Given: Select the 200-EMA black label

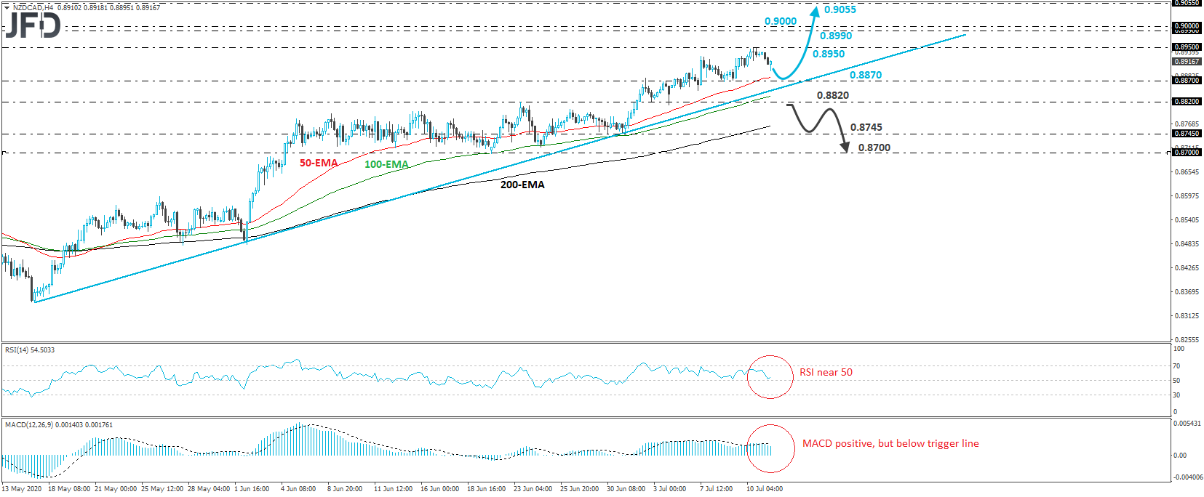Looking at the screenshot, I should [522, 185].
